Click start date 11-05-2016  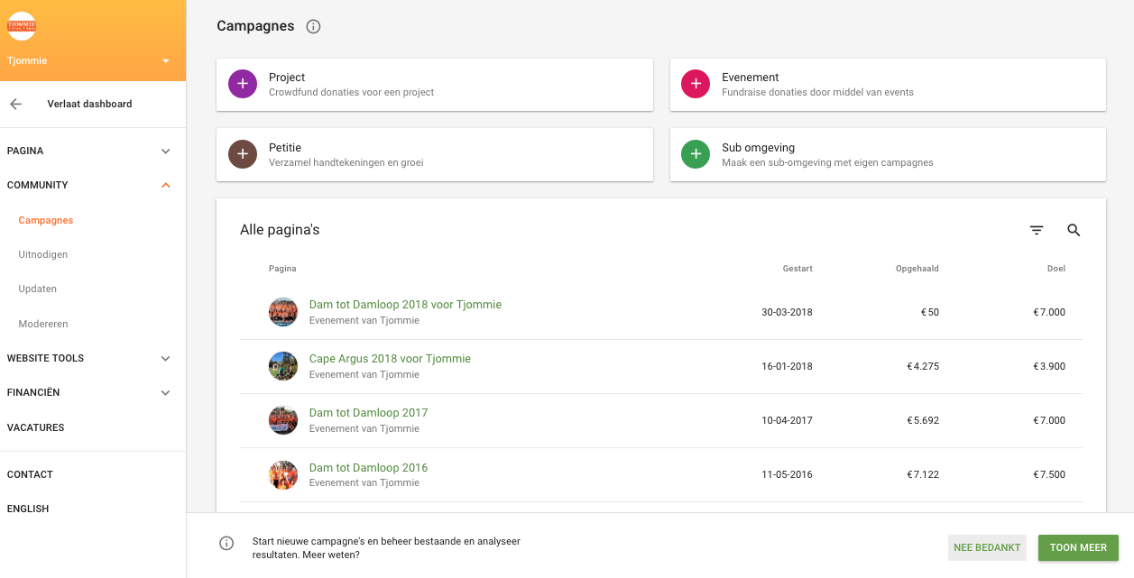pyautogui.click(x=787, y=475)
